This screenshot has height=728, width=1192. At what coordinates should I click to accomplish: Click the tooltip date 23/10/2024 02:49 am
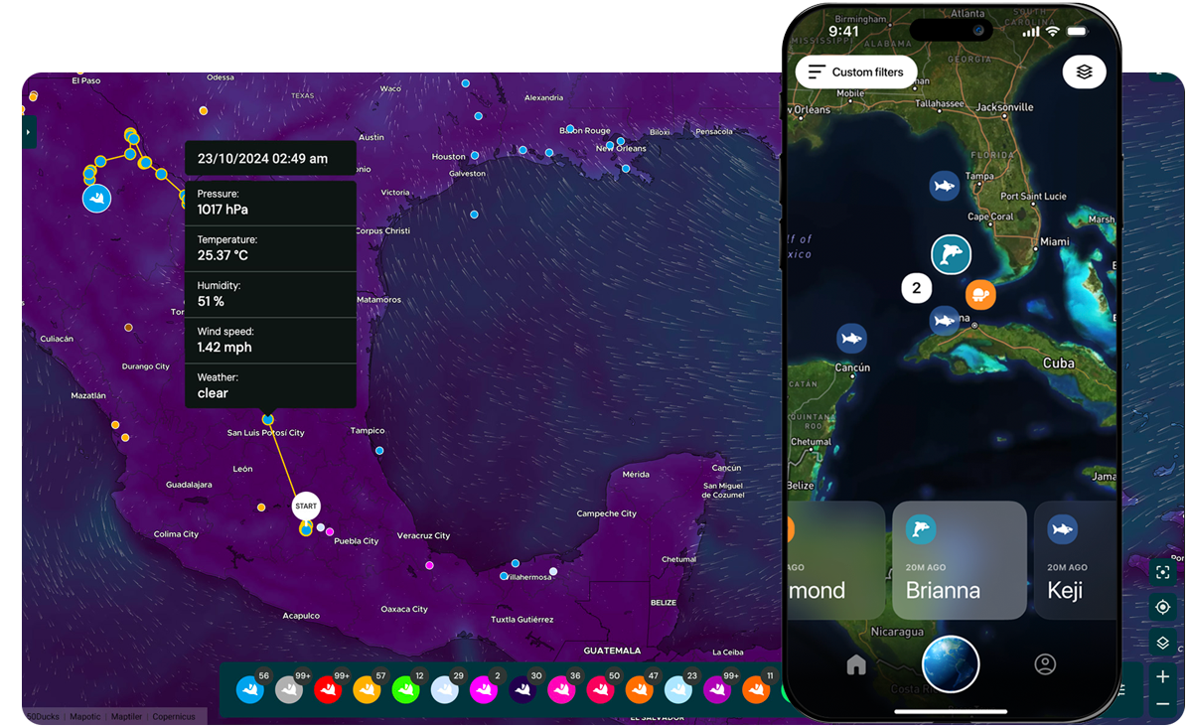point(262,158)
